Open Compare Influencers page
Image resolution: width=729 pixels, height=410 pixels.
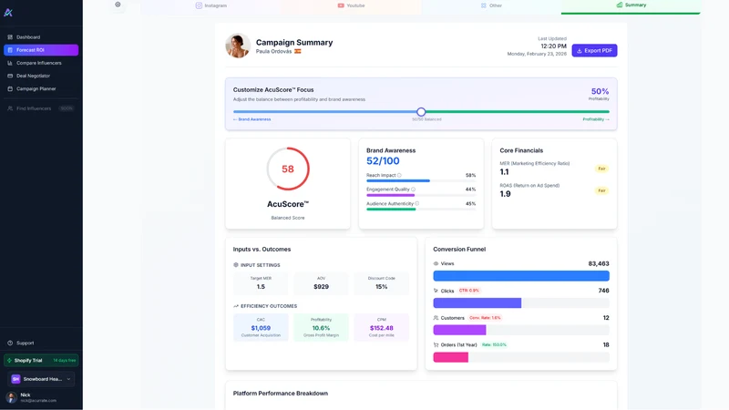click(41, 63)
